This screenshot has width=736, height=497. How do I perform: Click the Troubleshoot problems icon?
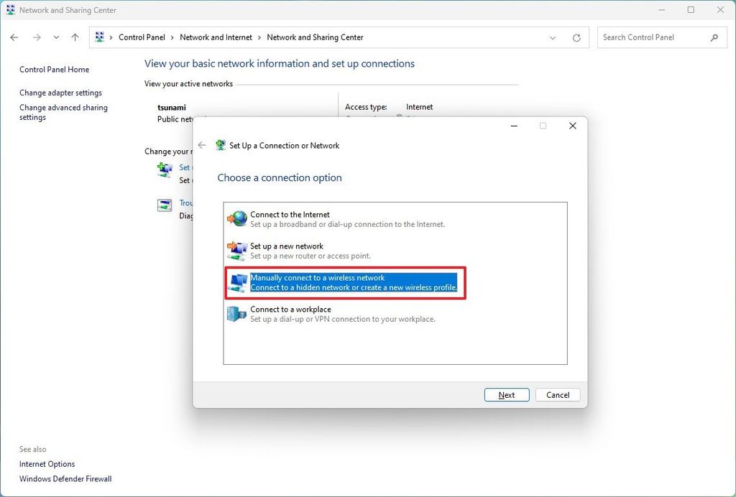(165, 206)
